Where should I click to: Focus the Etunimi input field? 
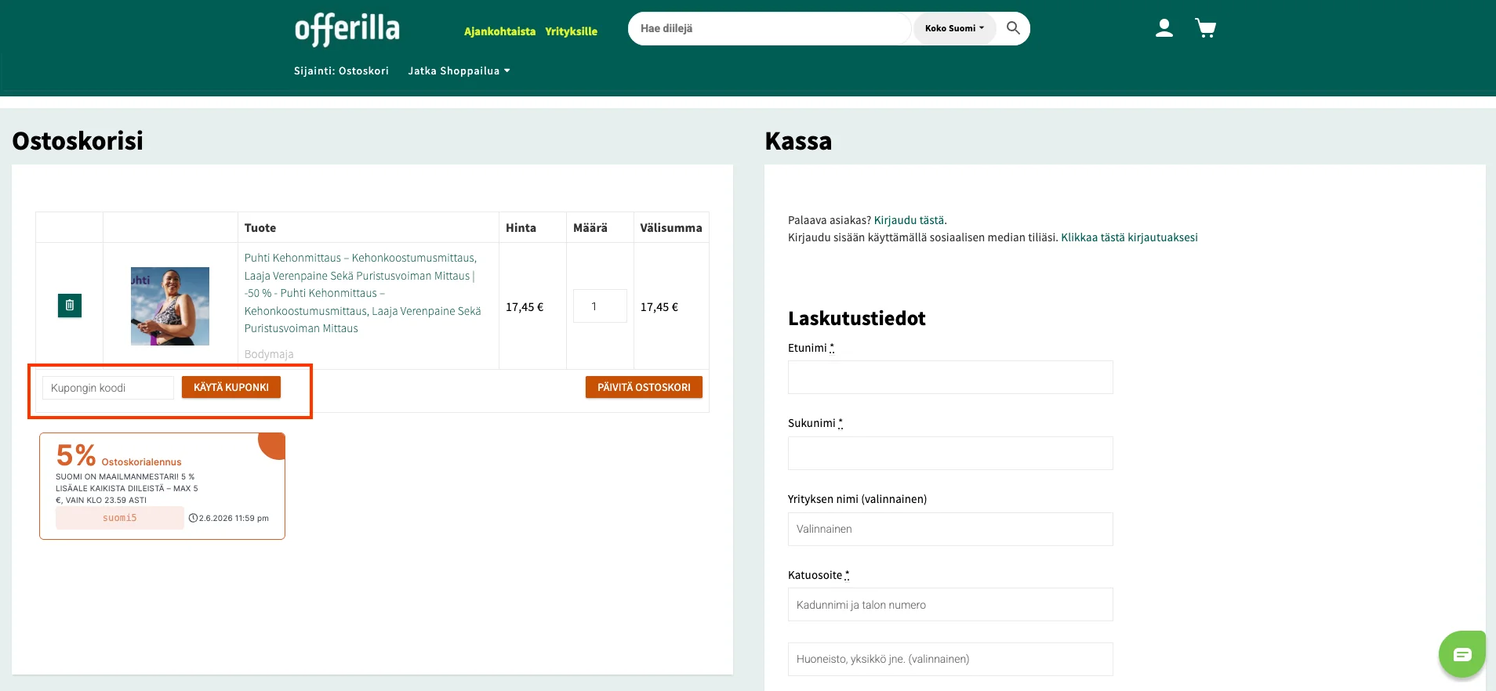(x=950, y=378)
